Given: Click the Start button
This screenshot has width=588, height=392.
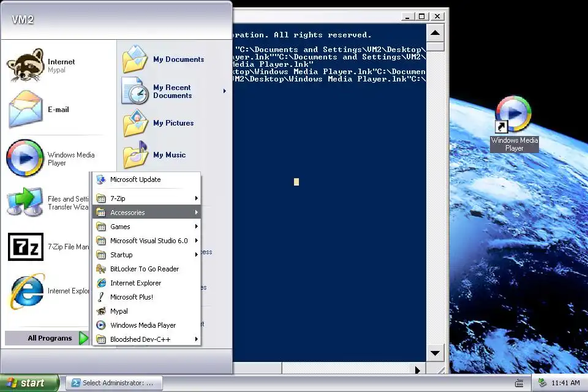Looking at the screenshot, I should (29, 383).
